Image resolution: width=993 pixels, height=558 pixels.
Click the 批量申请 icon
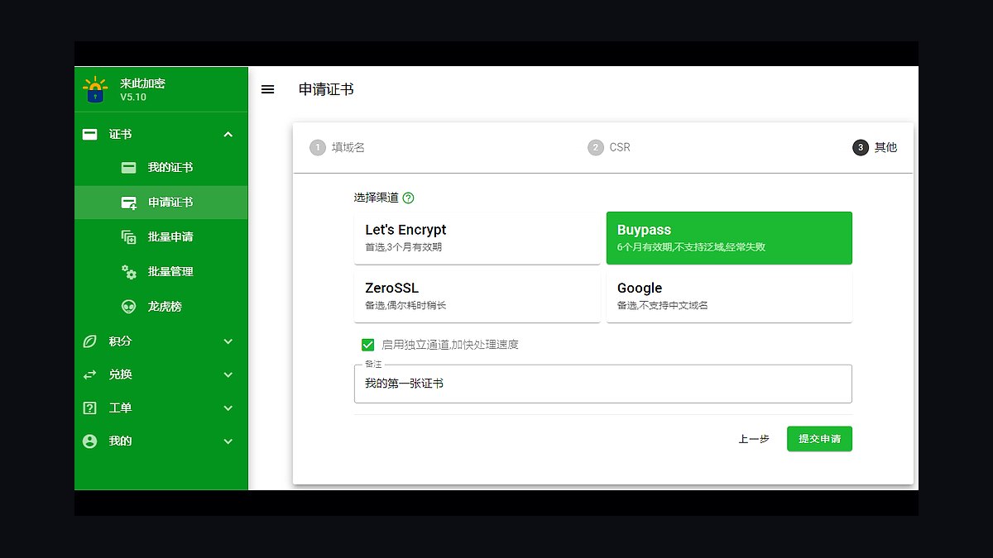[128, 237]
